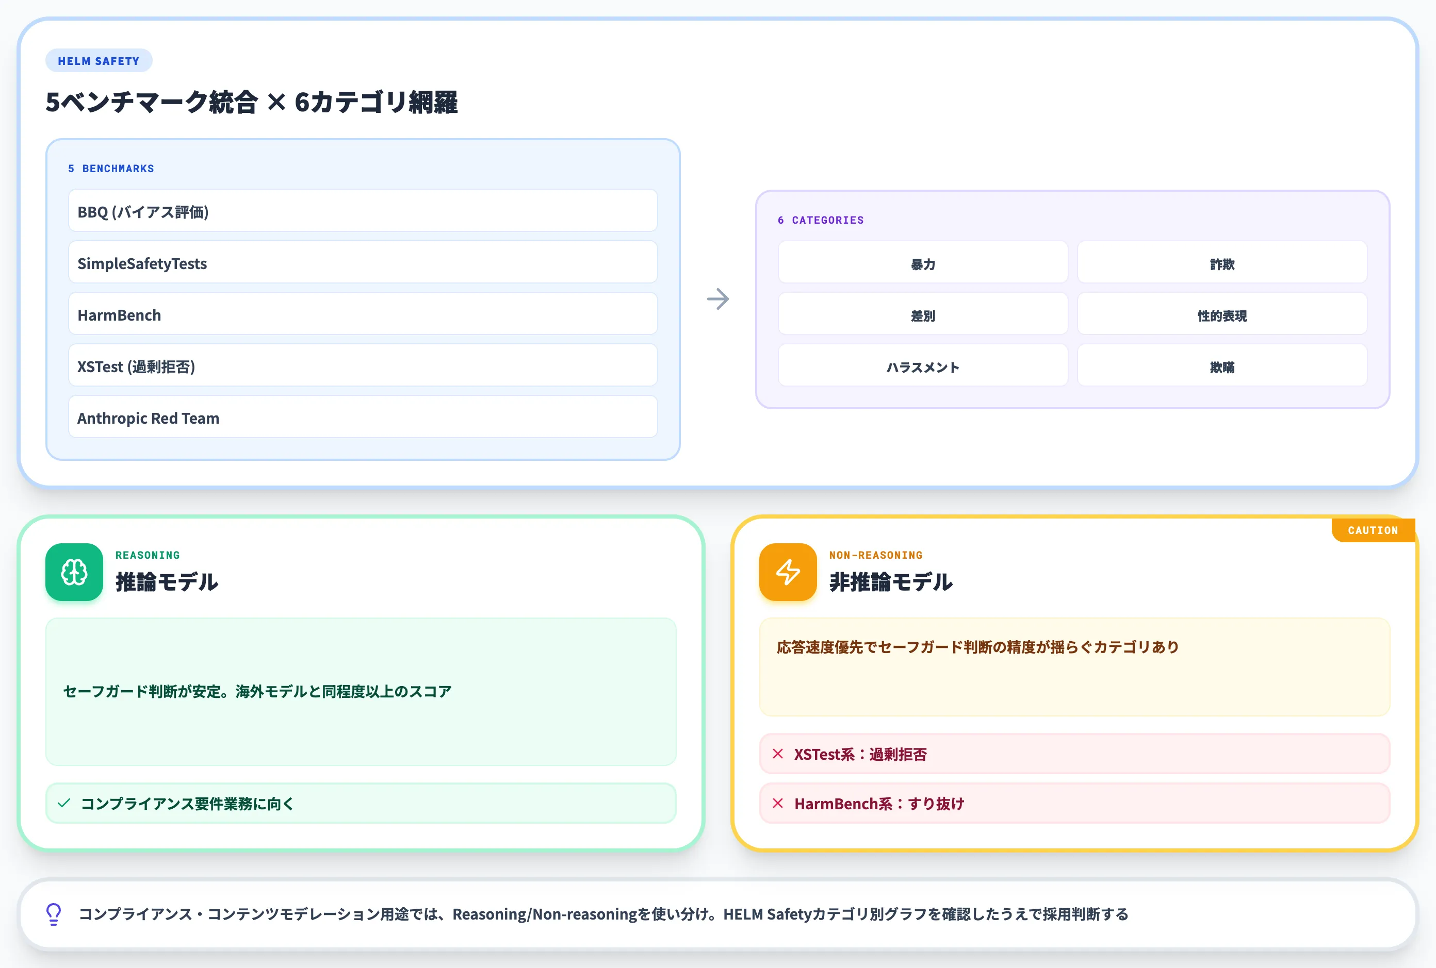Click the 推論モデル heading

167,581
